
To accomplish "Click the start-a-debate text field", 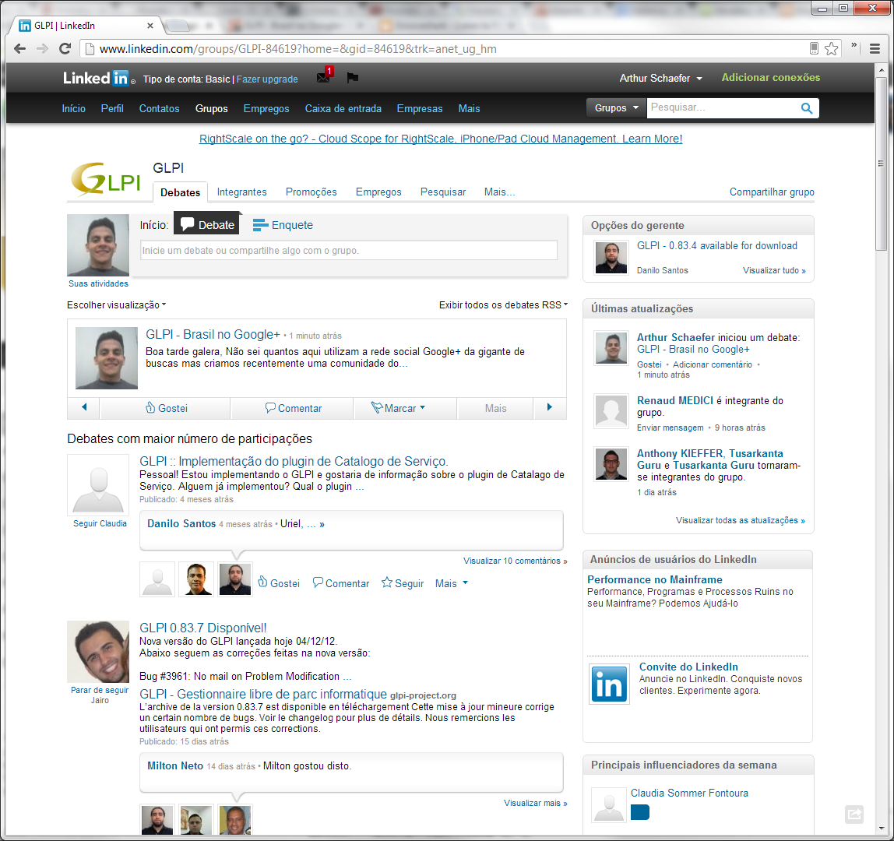I will click(349, 250).
